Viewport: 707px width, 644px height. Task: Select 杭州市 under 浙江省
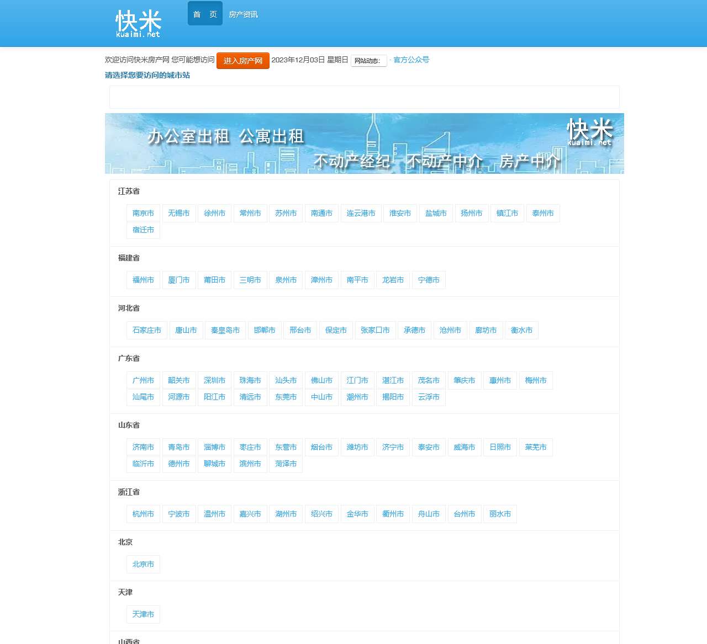tap(143, 514)
